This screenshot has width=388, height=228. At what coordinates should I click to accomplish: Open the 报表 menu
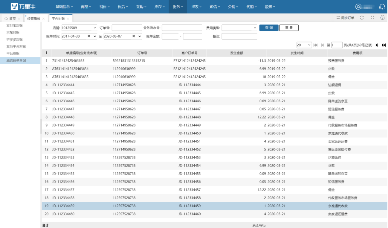tap(196, 7)
